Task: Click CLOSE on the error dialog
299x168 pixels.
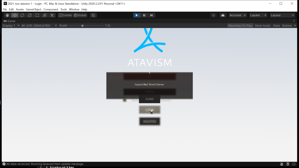Action: (149, 99)
